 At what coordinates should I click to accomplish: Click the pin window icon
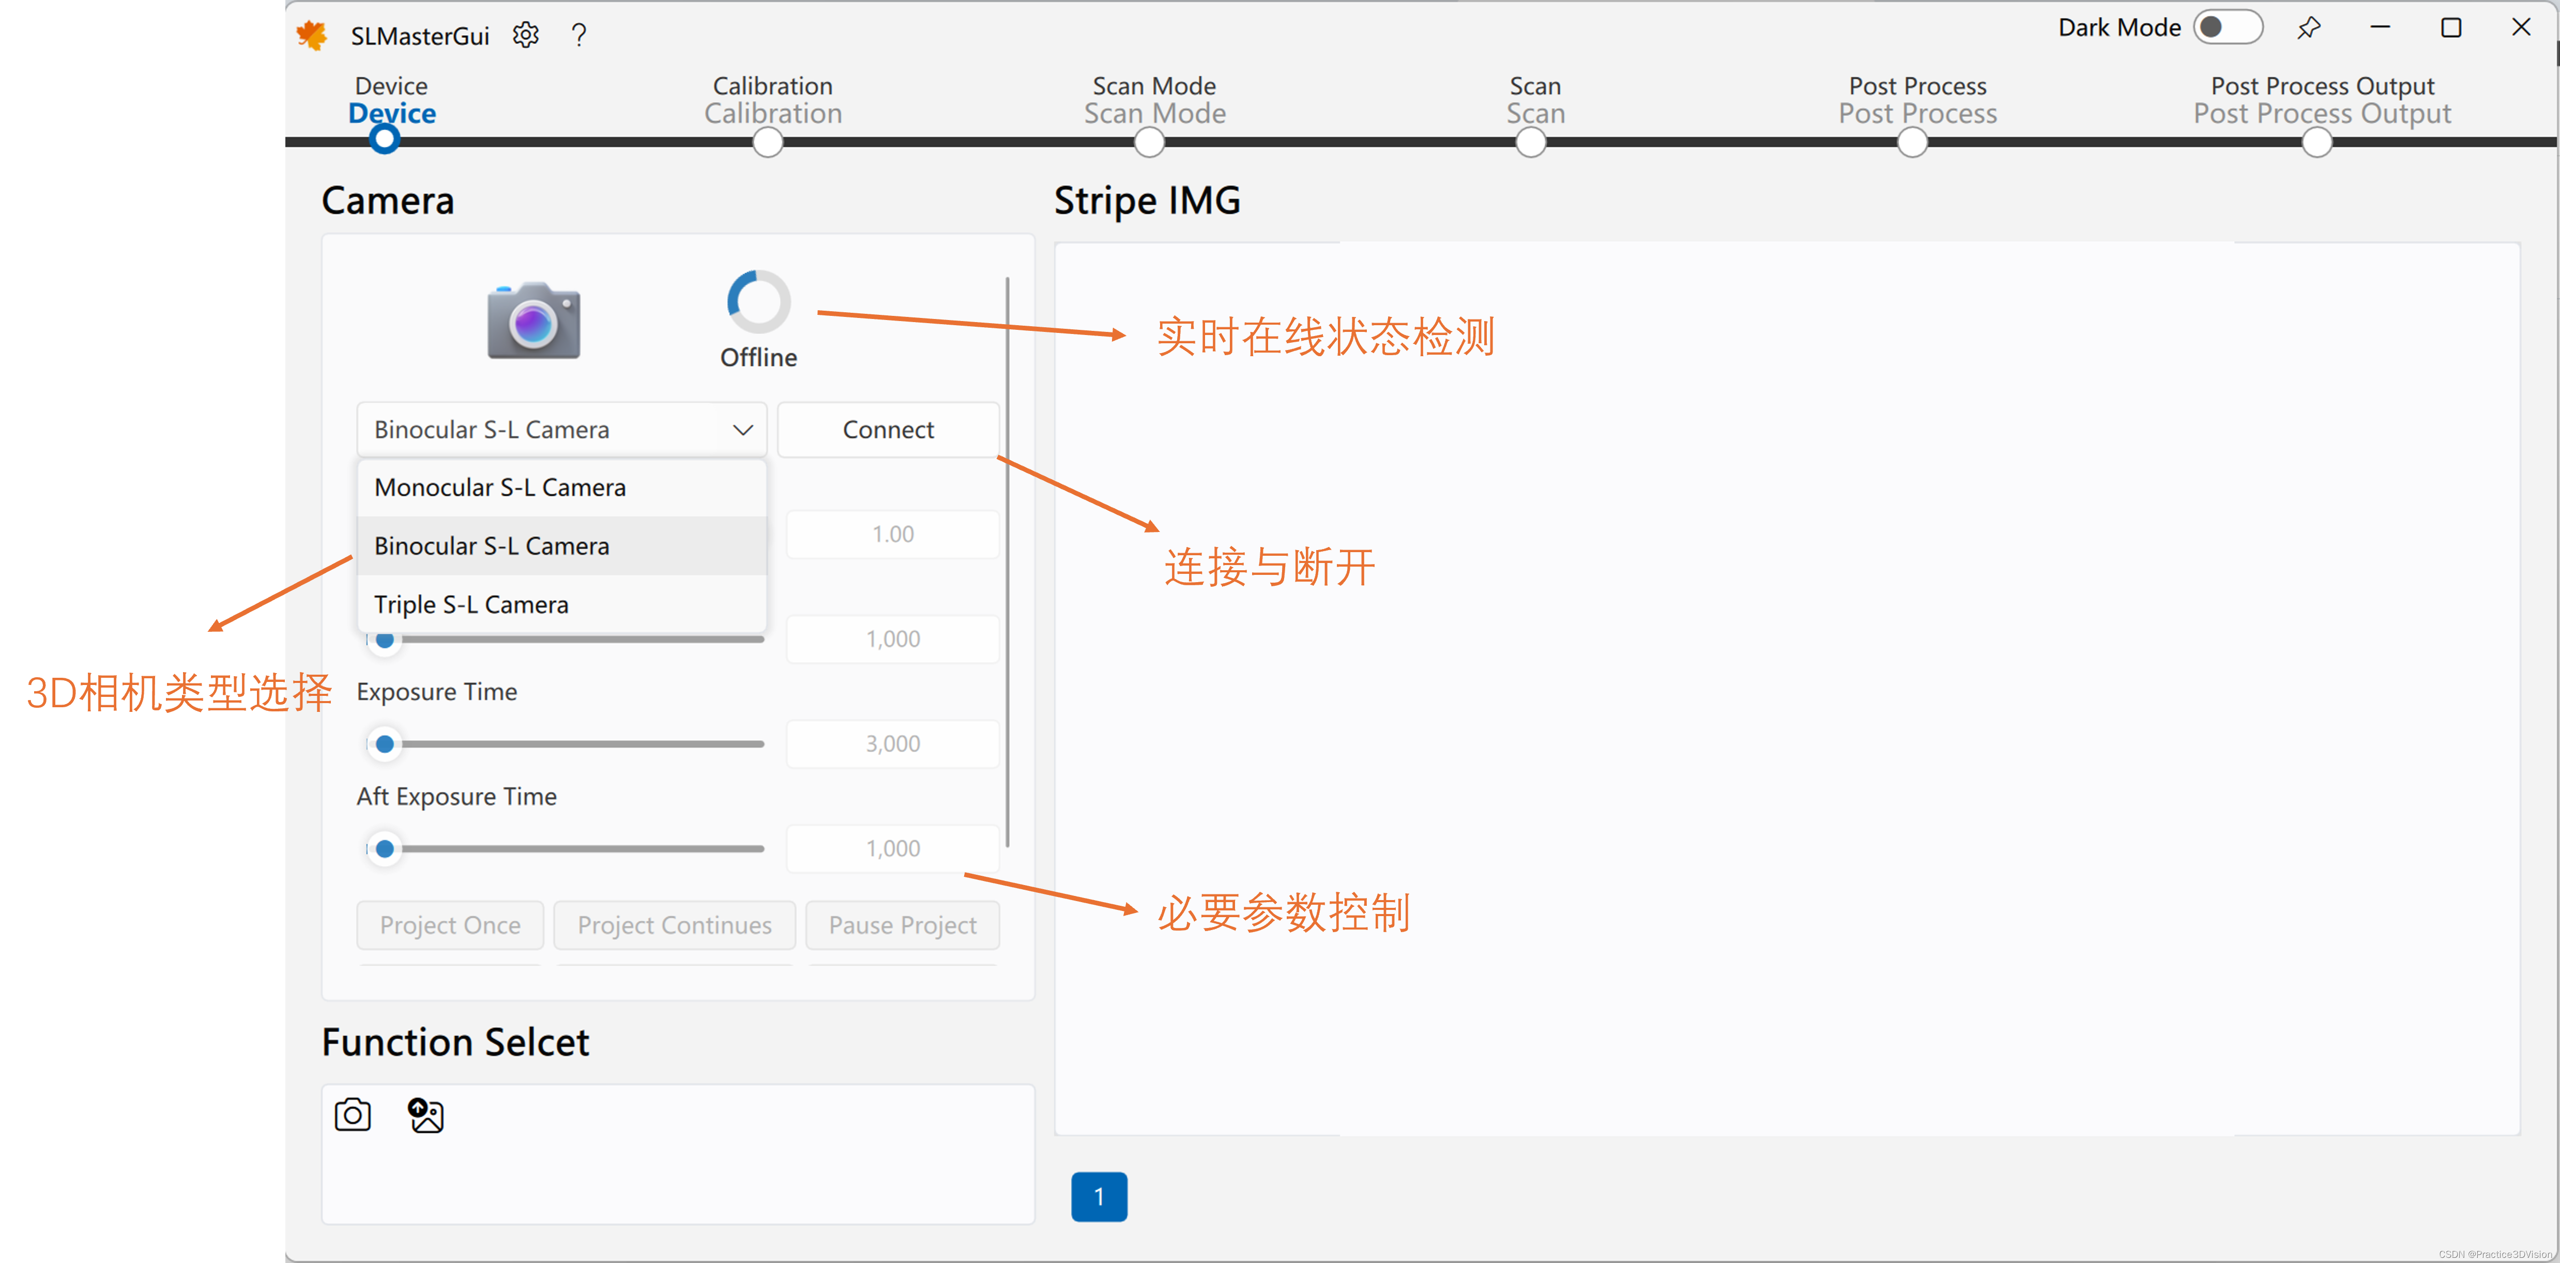tap(2308, 28)
